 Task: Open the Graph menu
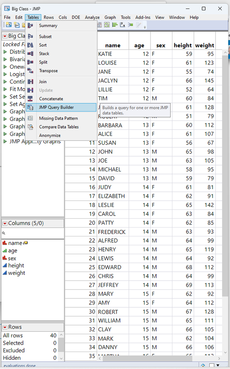pyautogui.click(x=110, y=17)
